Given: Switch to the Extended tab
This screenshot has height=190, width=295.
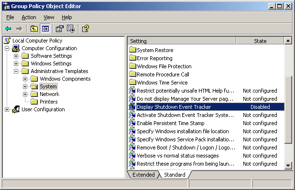Looking at the screenshot, I should pos(143,175).
